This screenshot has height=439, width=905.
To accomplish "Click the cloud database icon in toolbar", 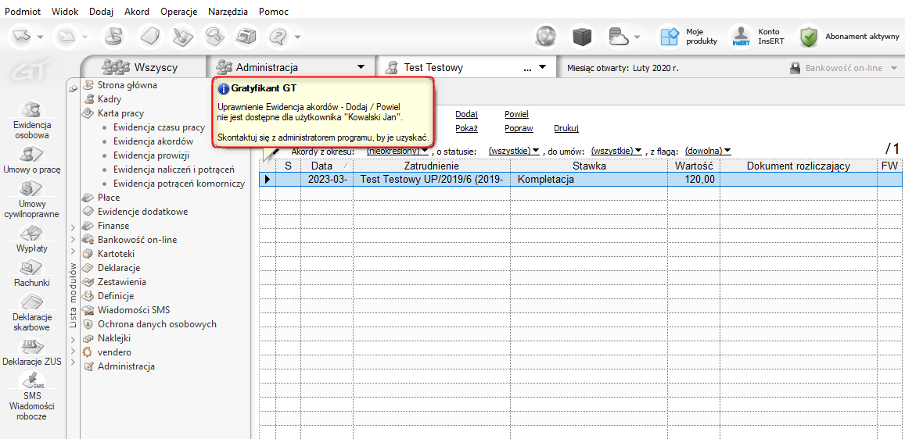I will pos(618,37).
